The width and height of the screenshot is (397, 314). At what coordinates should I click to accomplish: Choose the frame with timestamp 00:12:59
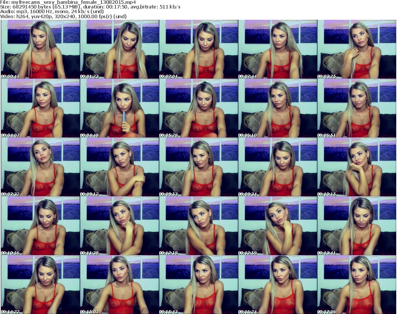pyautogui.click(x=278, y=226)
